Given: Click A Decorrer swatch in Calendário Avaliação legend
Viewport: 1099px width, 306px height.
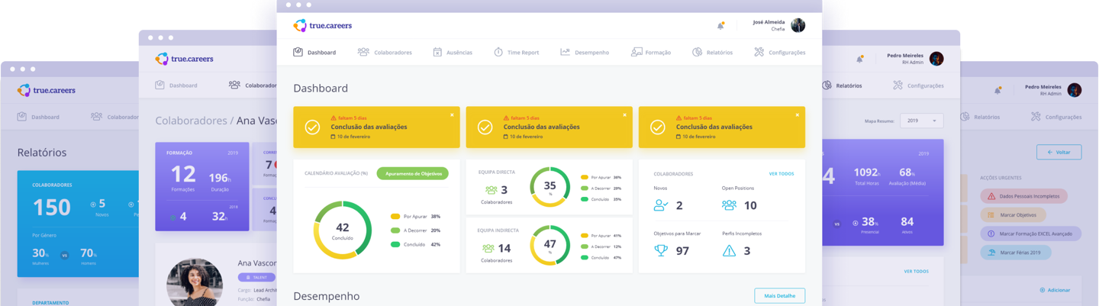Looking at the screenshot, I should [x=395, y=230].
